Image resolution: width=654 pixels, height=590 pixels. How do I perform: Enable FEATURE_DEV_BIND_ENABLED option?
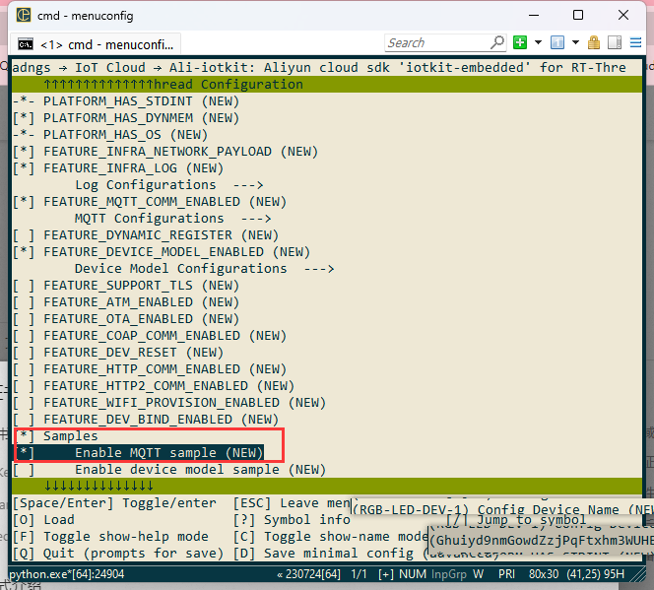pyautogui.click(x=146, y=420)
